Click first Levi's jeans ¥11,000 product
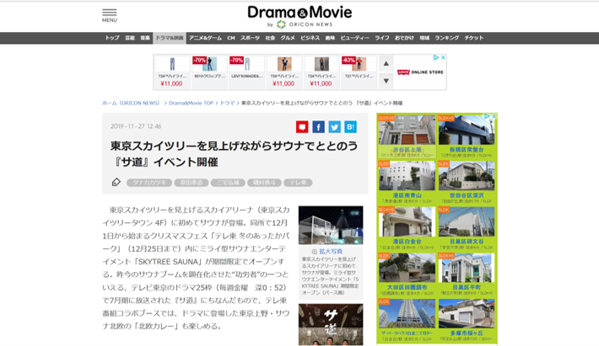This screenshot has width=599, height=346. click(x=171, y=72)
